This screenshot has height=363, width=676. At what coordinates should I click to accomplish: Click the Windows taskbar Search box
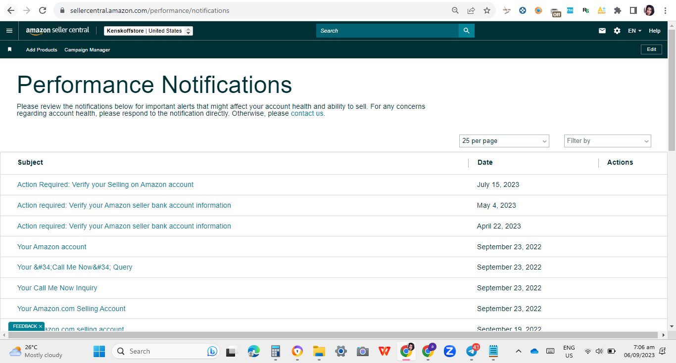[x=165, y=351]
